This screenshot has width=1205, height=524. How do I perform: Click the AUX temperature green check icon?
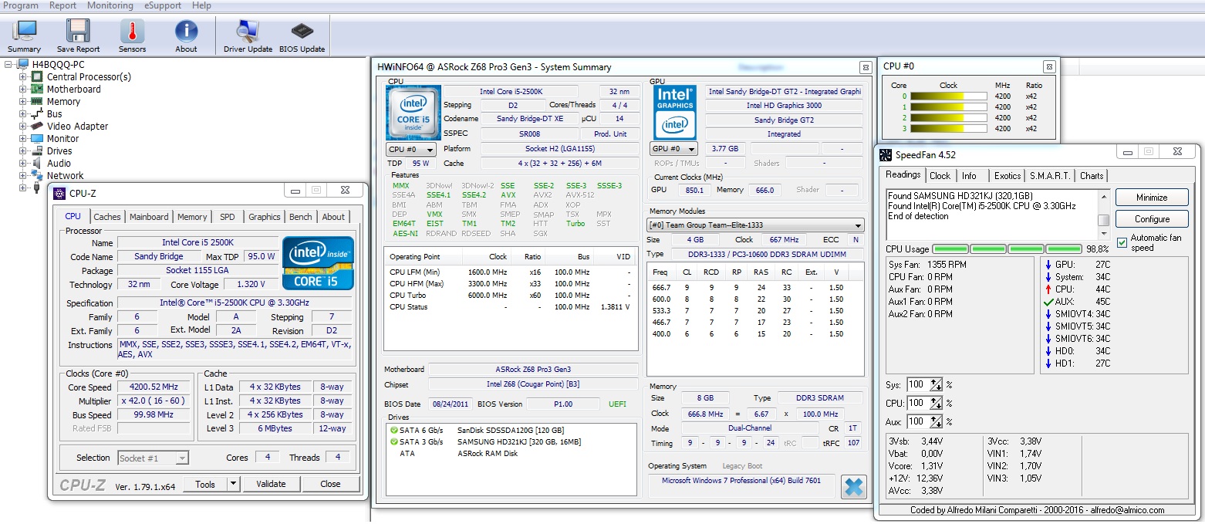pos(1048,302)
